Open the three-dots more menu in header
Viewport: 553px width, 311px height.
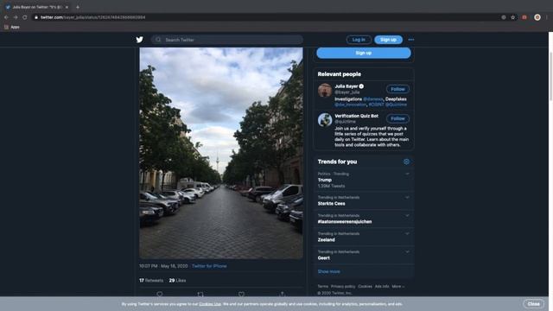click(411, 40)
